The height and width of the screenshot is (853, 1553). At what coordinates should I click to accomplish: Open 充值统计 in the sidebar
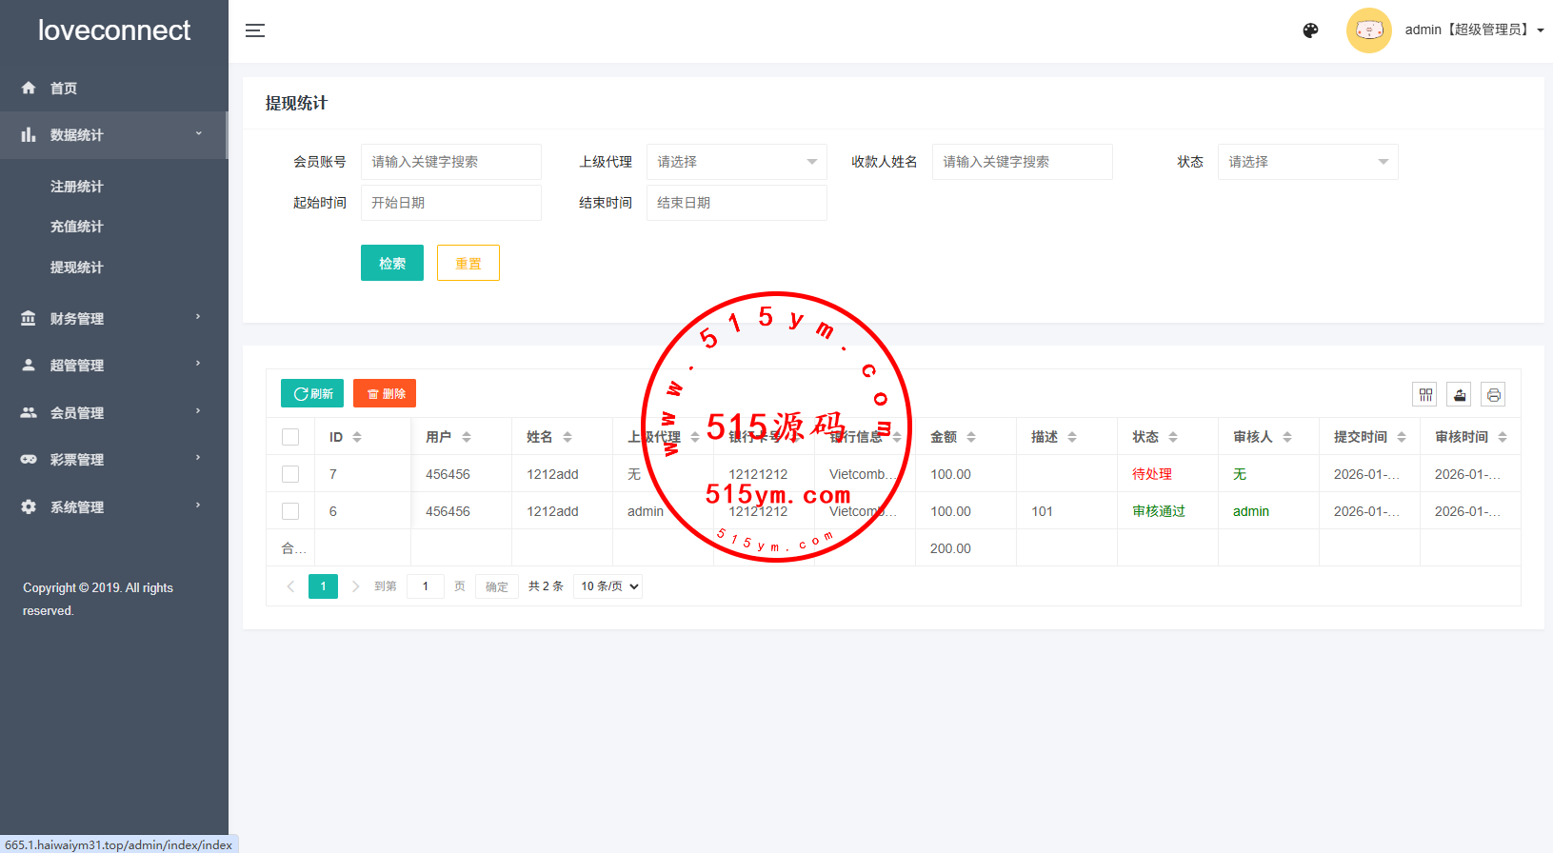[76, 227]
